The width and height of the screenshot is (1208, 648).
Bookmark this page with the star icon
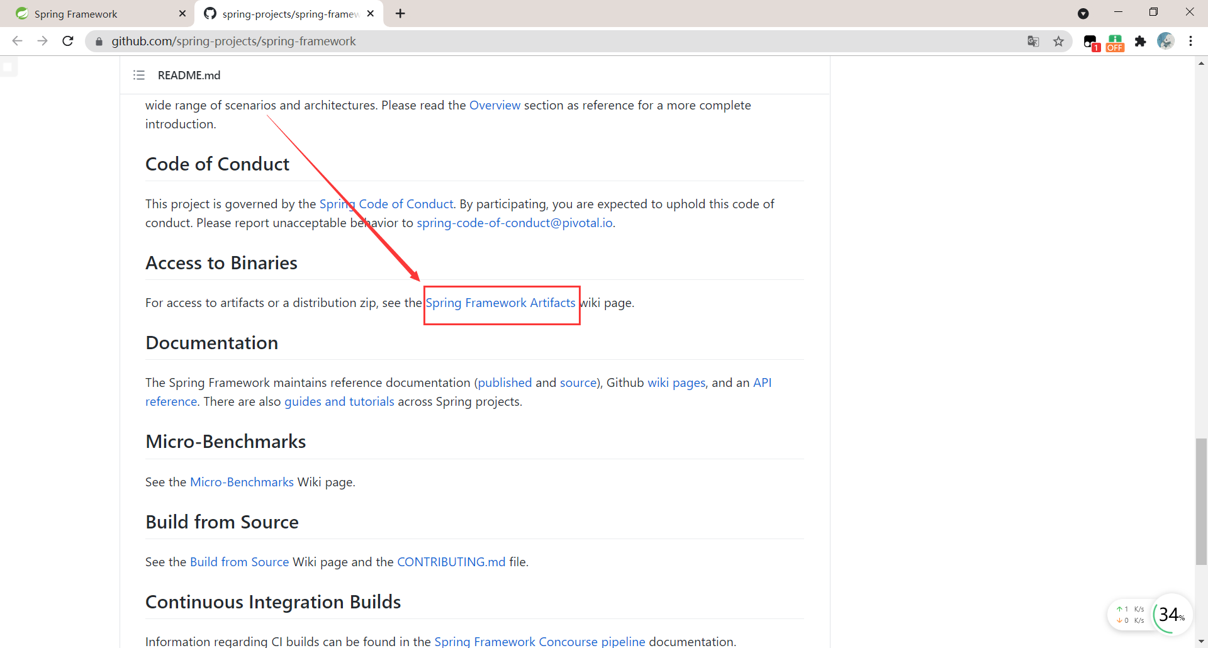pyautogui.click(x=1058, y=42)
